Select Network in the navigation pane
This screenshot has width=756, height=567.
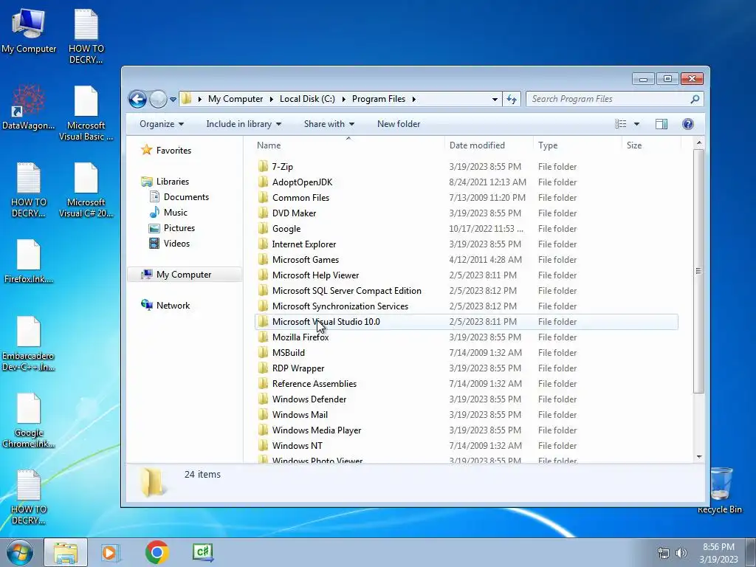point(165,305)
